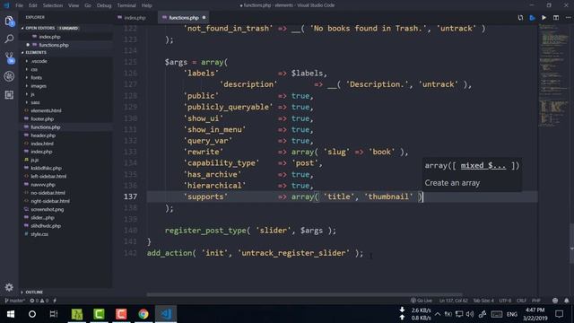
Task: Expand the css folder
Action: pos(34,70)
